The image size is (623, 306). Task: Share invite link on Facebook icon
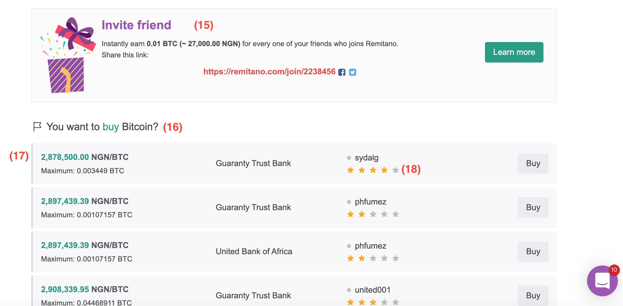342,72
